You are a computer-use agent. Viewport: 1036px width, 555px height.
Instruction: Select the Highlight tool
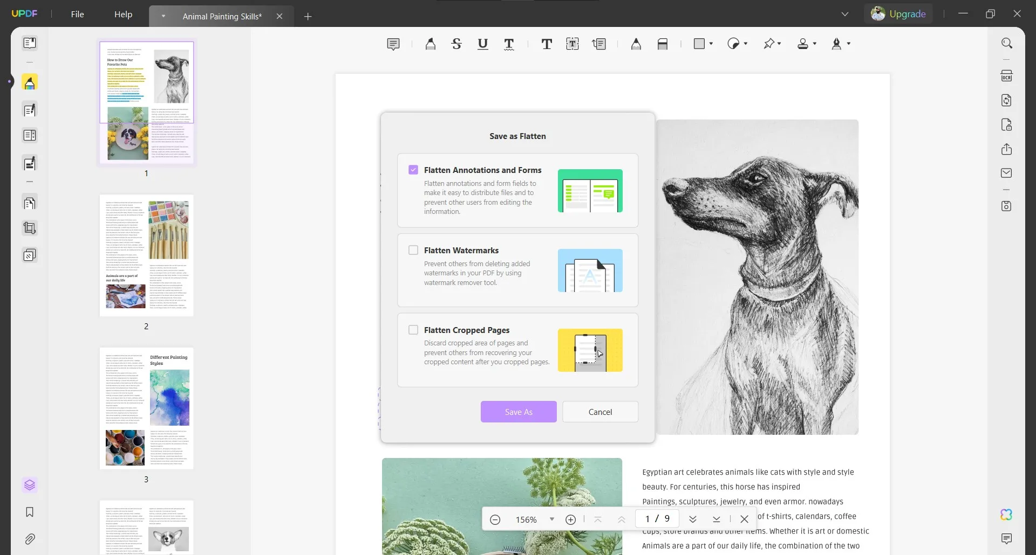430,44
